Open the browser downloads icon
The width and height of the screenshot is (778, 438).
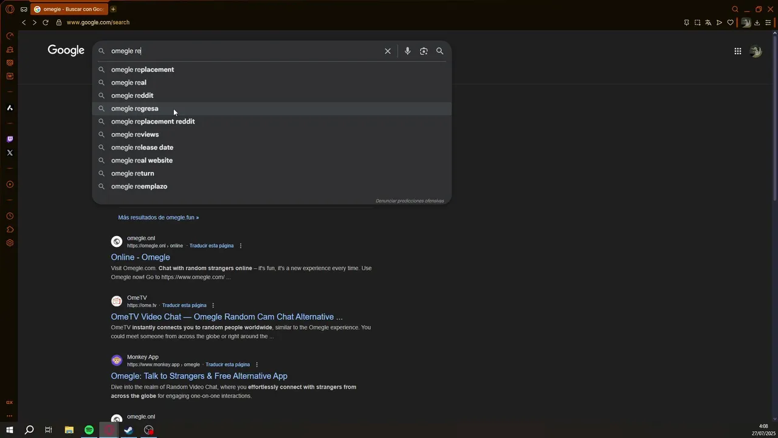(x=757, y=23)
